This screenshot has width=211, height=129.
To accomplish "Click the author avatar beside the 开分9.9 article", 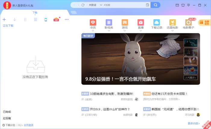I will (136, 115).
